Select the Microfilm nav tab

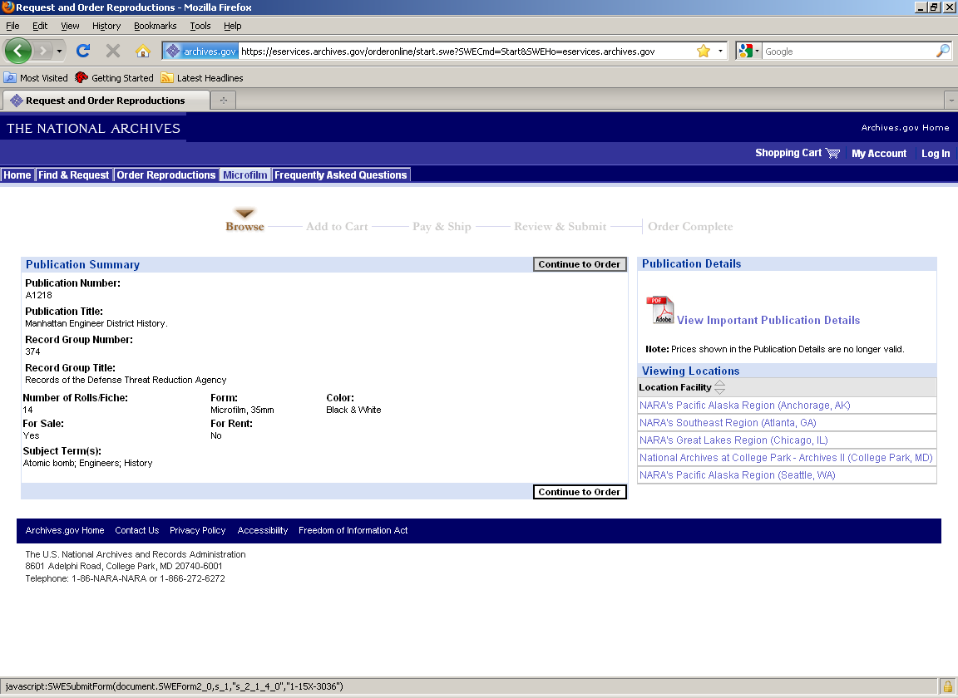click(x=245, y=174)
